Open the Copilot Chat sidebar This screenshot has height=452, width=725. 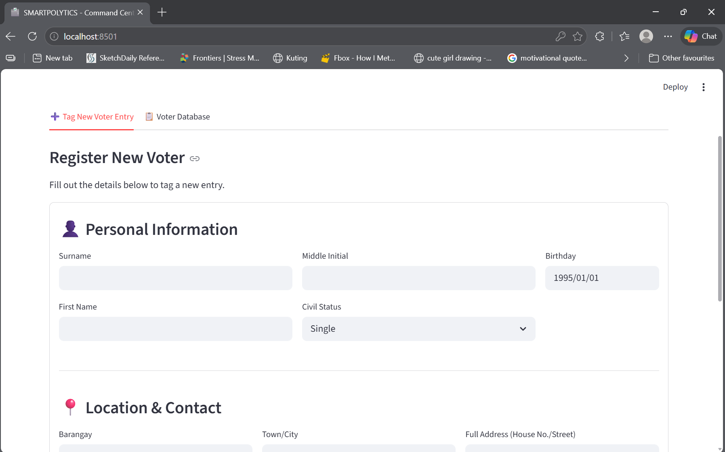click(x=701, y=36)
